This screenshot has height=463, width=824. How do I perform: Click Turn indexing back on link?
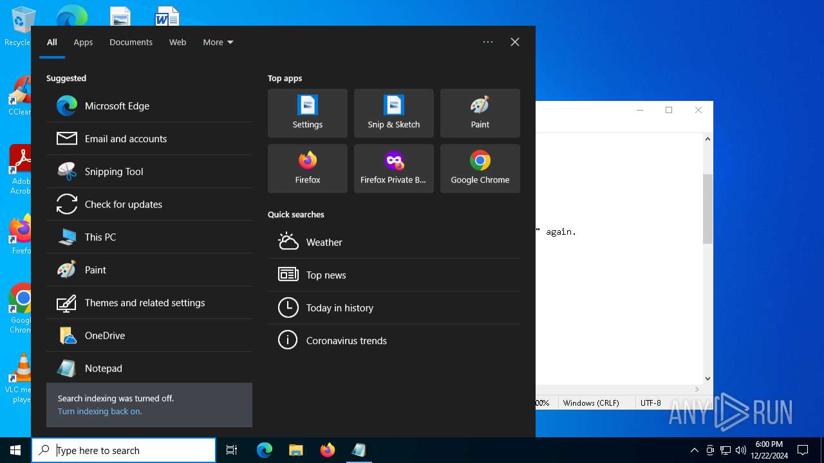(x=100, y=412)
